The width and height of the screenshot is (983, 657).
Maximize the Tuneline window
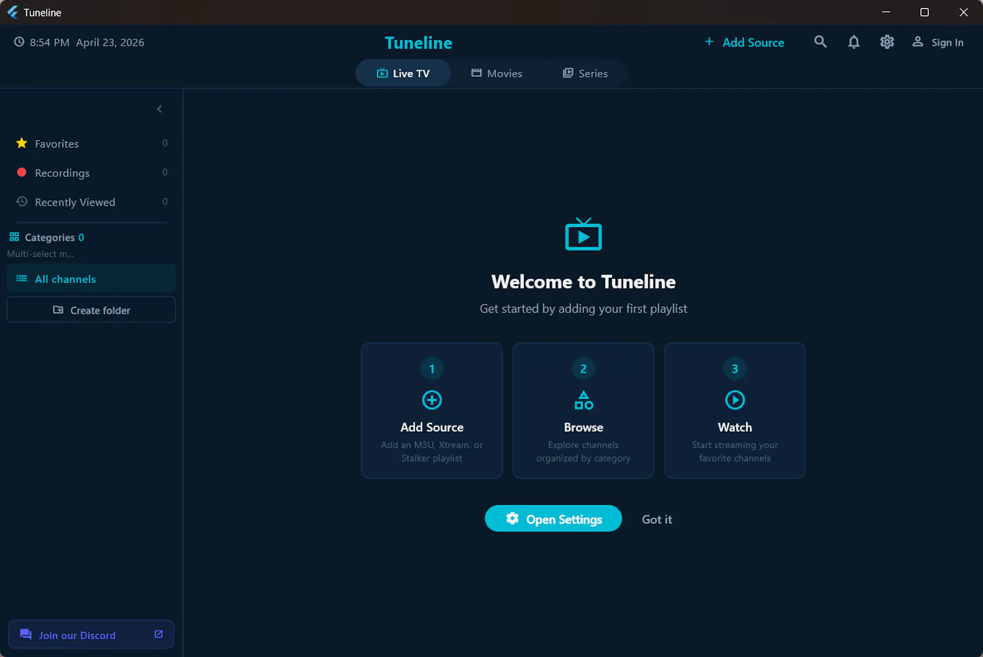924,12
